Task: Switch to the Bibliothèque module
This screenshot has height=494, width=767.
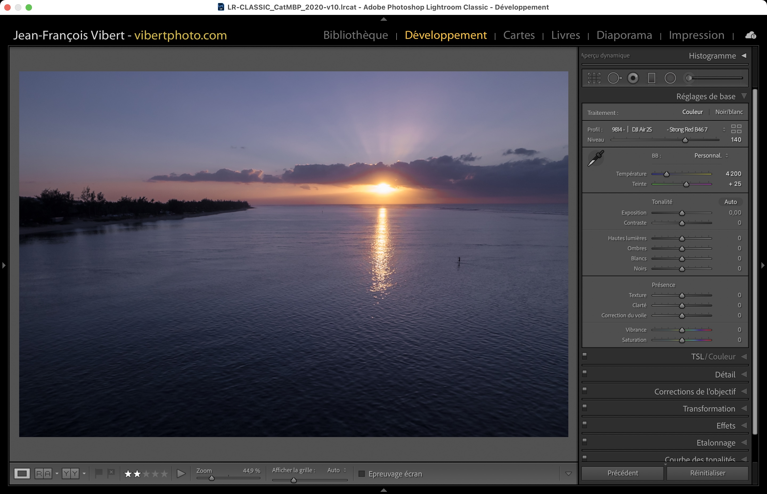Action: (355, 35)
